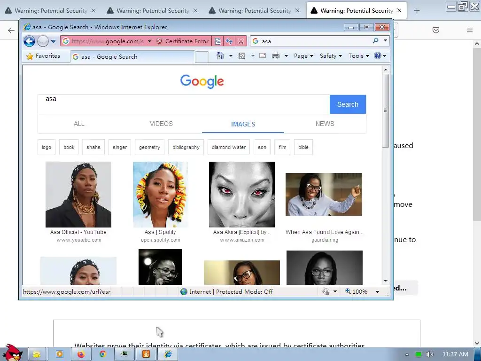Click the Stop loading icon in IE
481x361 pixels.
[241, 41]
